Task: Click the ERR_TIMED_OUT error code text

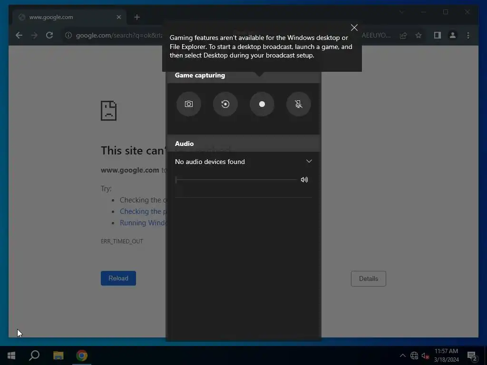Action: click(x=122, y=241)
